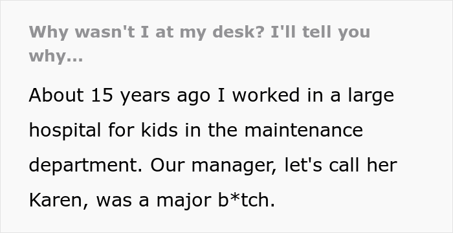Click the title 'Why wasn't I at my desk?'
This screenshot has width=453, height=233.
[146, 32]
